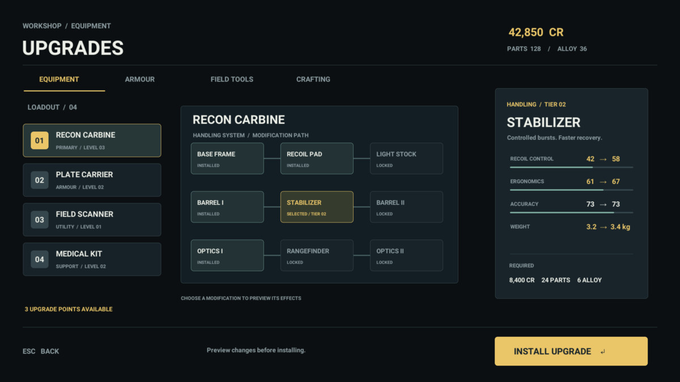Click the Recoil Control 42 → 58 value
This screenshot has height=382, width=680.
tap(603, 159)
